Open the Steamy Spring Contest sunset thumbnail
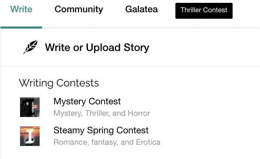Viewport: 260px width, 159px height. click(30, 136)
